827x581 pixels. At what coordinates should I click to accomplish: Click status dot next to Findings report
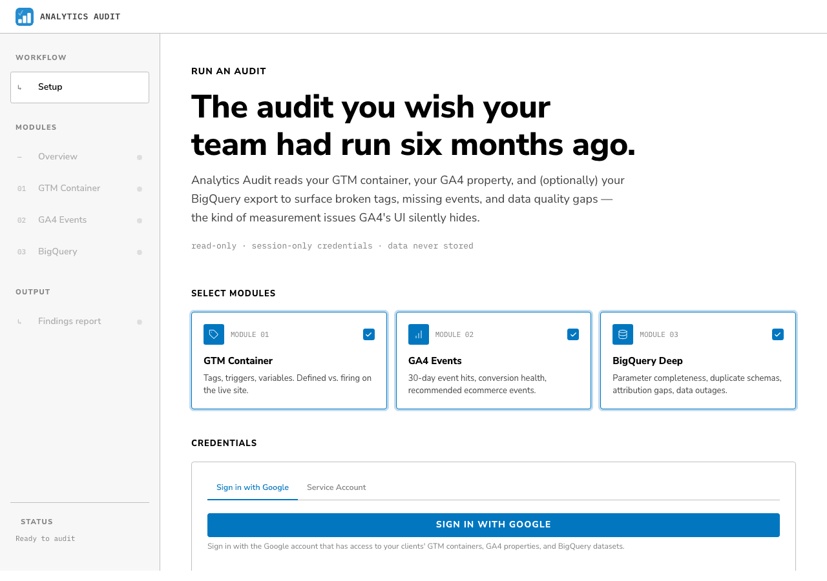click(x=140, y=321)
